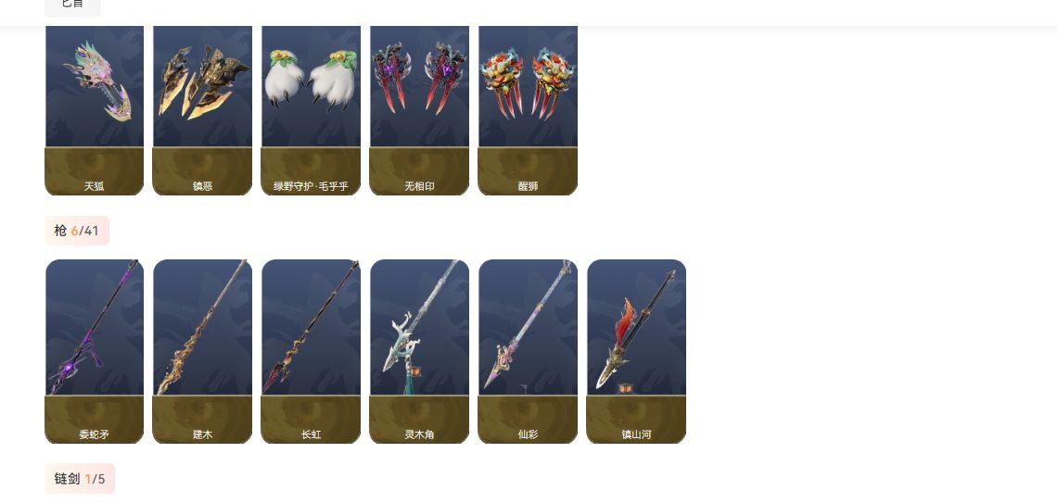Select the 镇山河 red-tasseled spear skin
The width and height of the screenshot is (1058, 503).
click(x=636, y=351)
